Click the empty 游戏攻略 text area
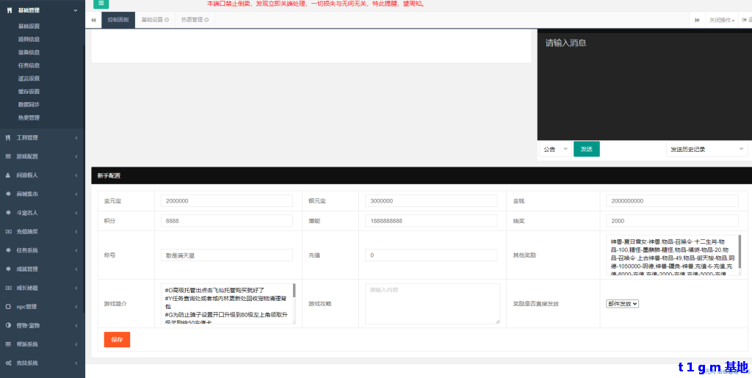The height and width of the screenshot is (378, 752). [433, 304]
